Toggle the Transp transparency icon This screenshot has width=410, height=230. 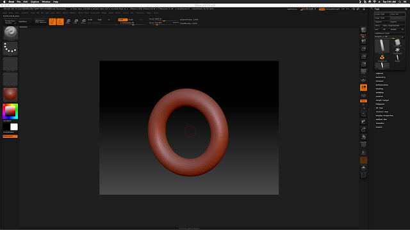point(363,153)
